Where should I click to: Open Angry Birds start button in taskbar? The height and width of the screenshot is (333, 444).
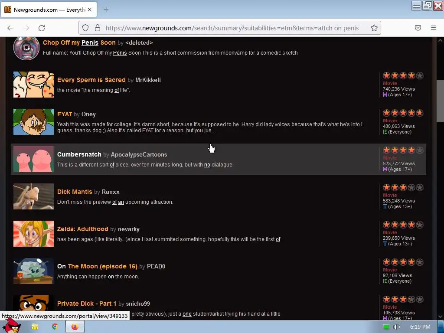click(x=11, y=326)
